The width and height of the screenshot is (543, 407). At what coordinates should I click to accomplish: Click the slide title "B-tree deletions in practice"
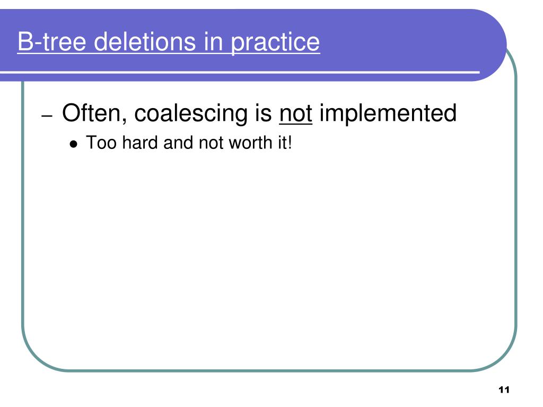point(168,42)
